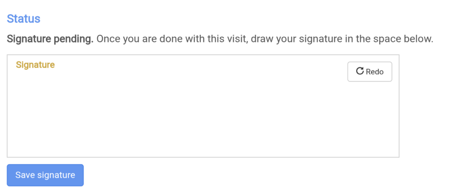Click the Signature field caption

[35, 65]
